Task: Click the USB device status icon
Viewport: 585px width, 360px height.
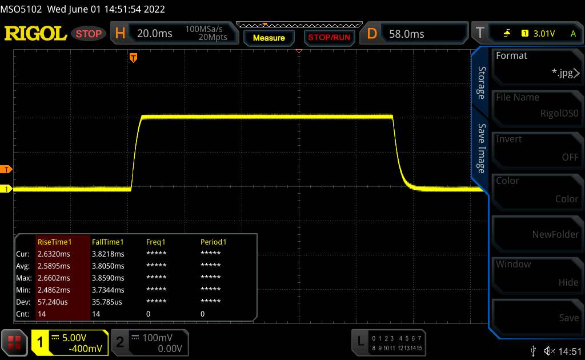Action: (533, 350)
